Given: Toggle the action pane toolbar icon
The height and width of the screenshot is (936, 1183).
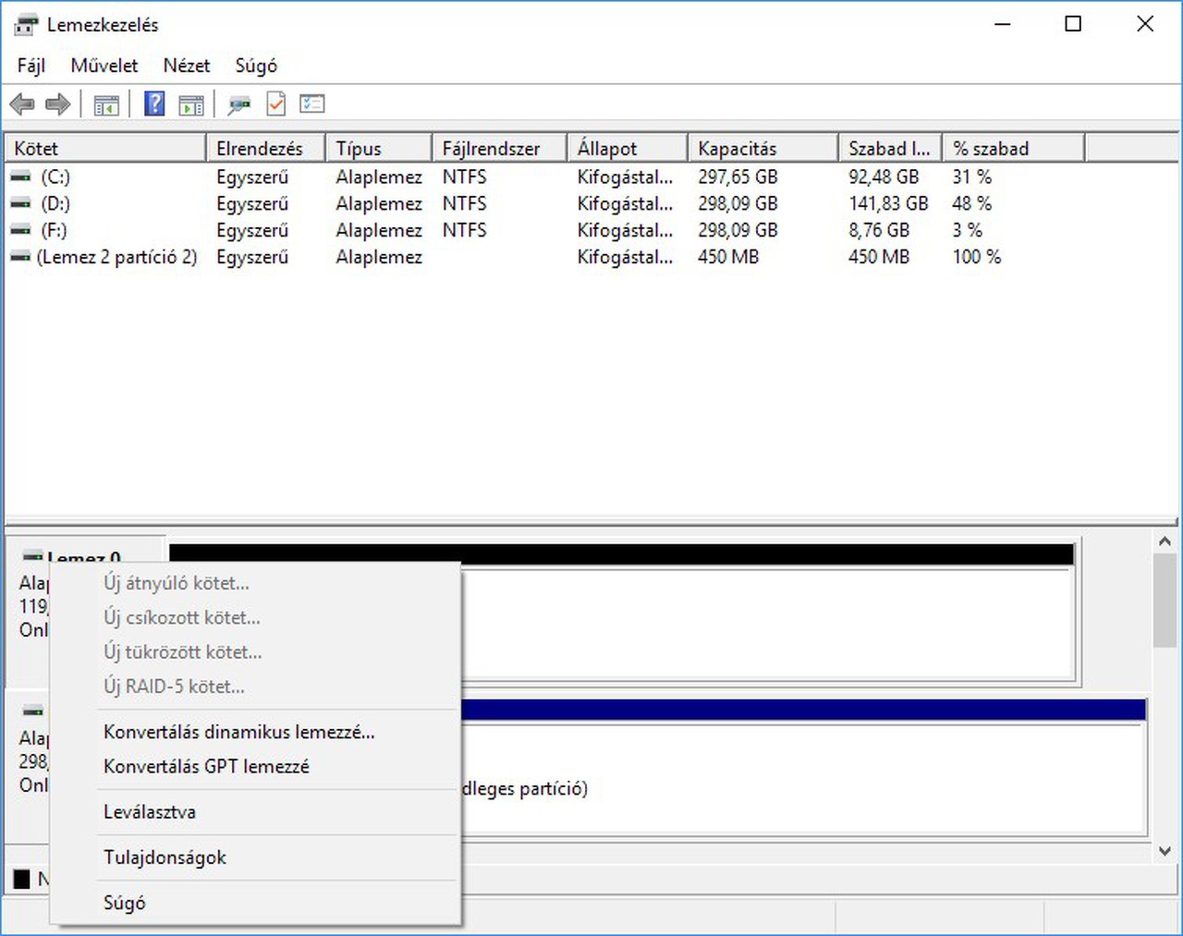Looking at the screenshot, I should tap(191, 105).
